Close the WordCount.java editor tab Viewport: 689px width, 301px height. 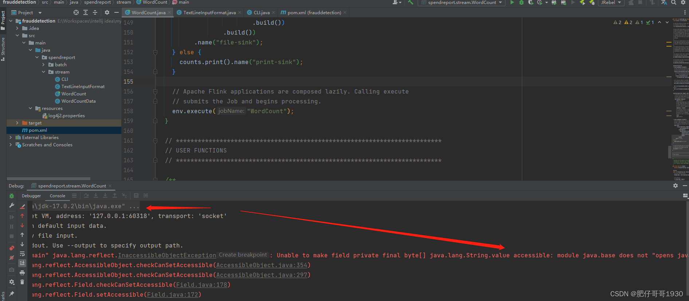point(170,13)
